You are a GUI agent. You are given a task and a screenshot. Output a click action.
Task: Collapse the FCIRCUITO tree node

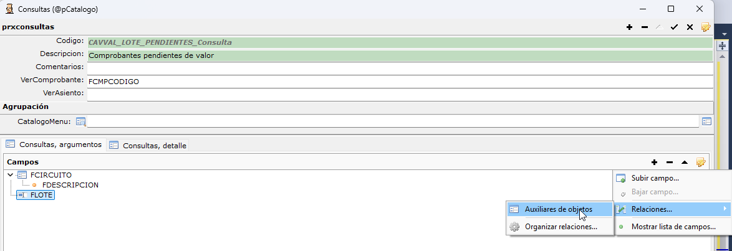(x=10, y=175)
